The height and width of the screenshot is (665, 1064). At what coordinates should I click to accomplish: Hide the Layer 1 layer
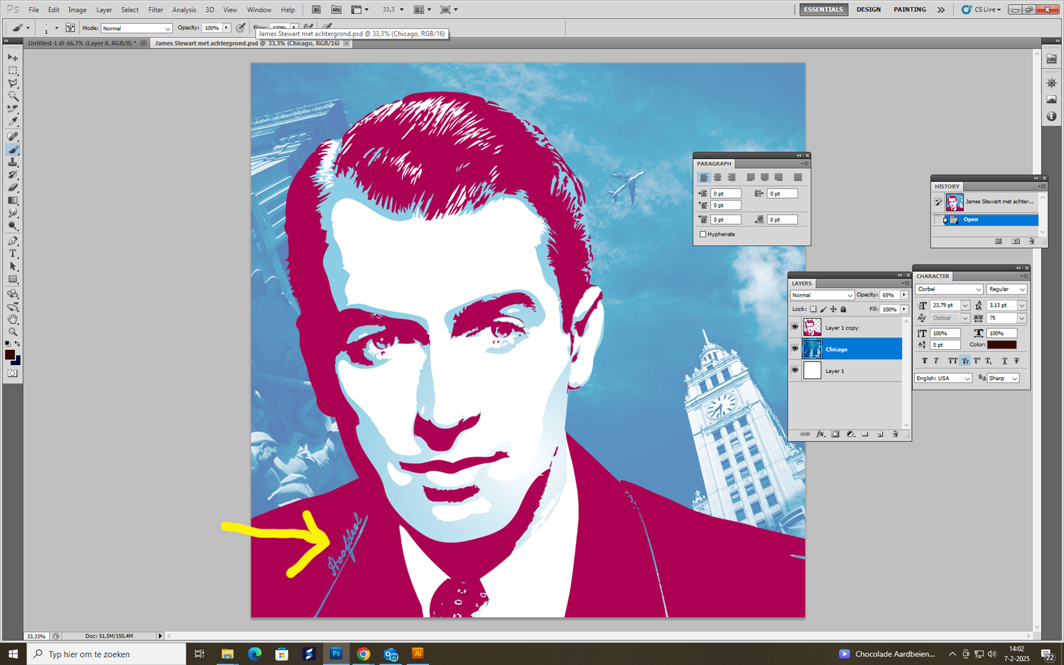pos(795,370)
